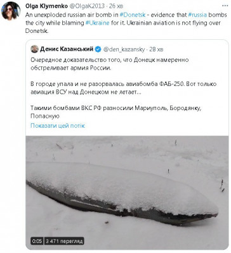This screenshot has height=253, width=231.
Task: Open the three-dot more options menu
Action: point(225,6)
